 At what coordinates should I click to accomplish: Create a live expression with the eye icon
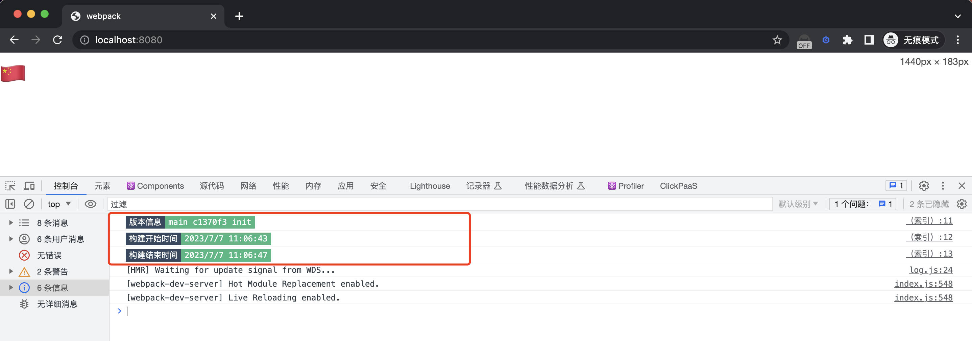click(90, 204)
